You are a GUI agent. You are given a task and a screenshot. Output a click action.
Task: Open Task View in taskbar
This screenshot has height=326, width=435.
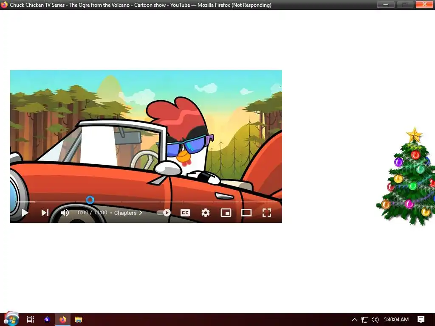click(x=31, y=320)
